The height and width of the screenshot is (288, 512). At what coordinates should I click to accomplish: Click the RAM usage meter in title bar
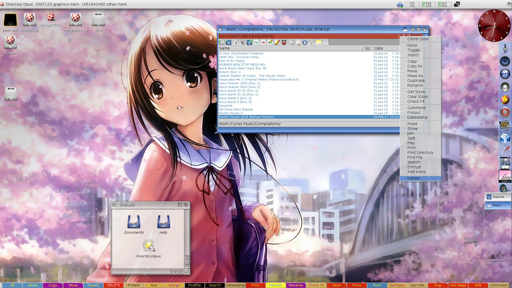(428, 4)
